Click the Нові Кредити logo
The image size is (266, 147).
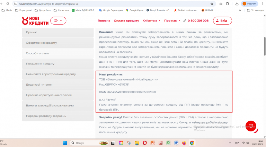[35, 21]
